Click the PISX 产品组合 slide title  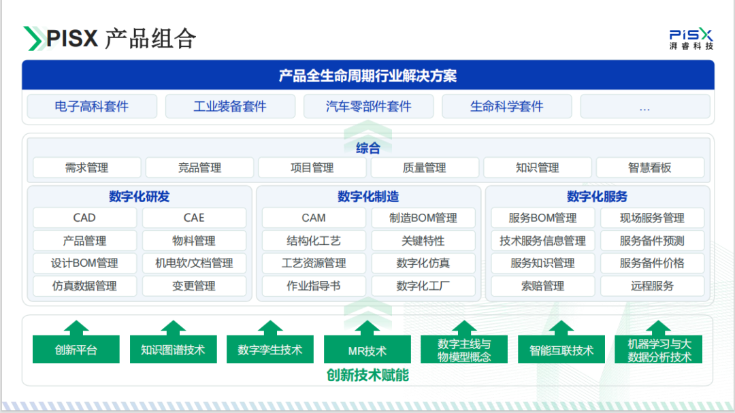(121, 38)
